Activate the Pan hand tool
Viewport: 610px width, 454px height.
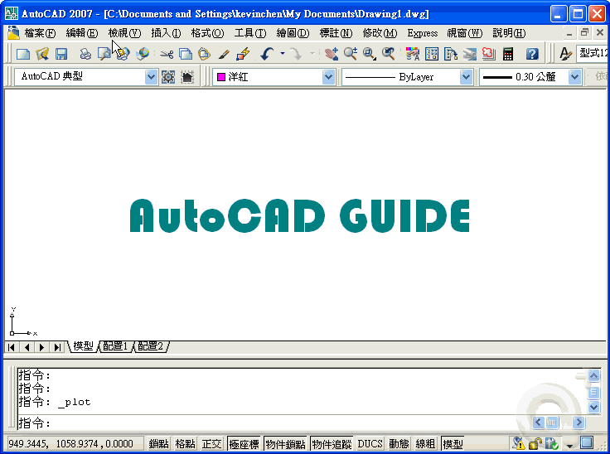pos(331,54)
